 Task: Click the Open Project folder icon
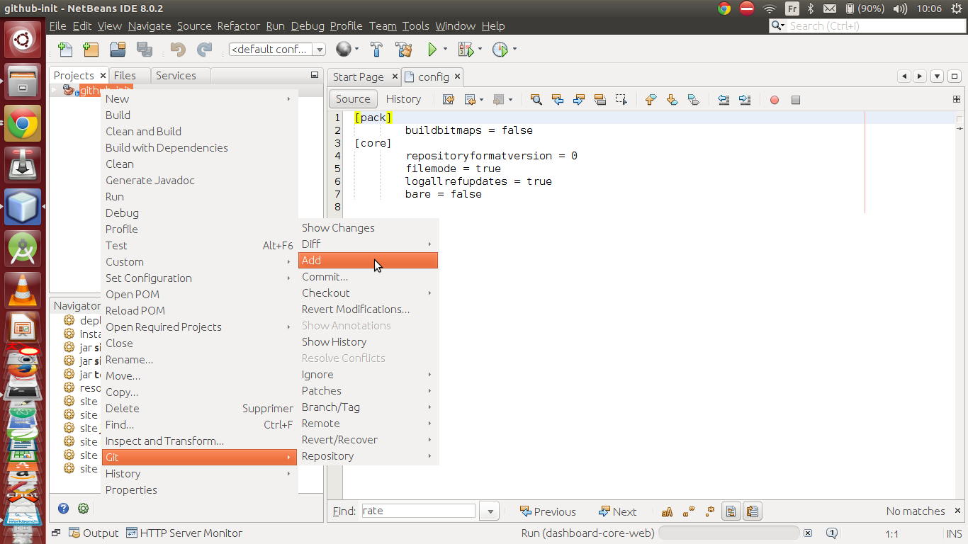click(118, 50)
